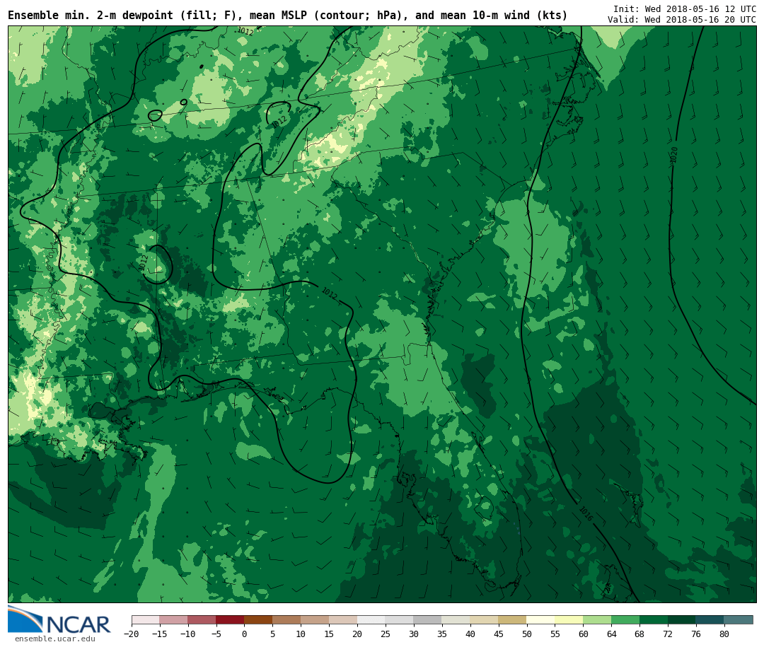Viewport: 764px width, 647px height.
Task: Click the NCAR logo
Action: [59, 619]
